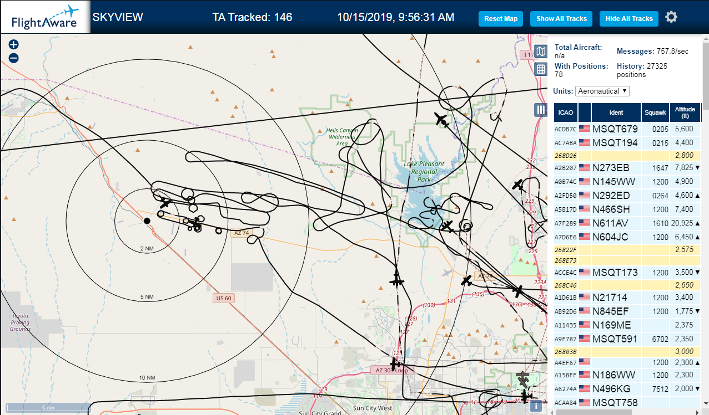The width and height of the screenshot is (709, 415).
Task: Click US flag in the N611AV row
Action: click(585, 223)
